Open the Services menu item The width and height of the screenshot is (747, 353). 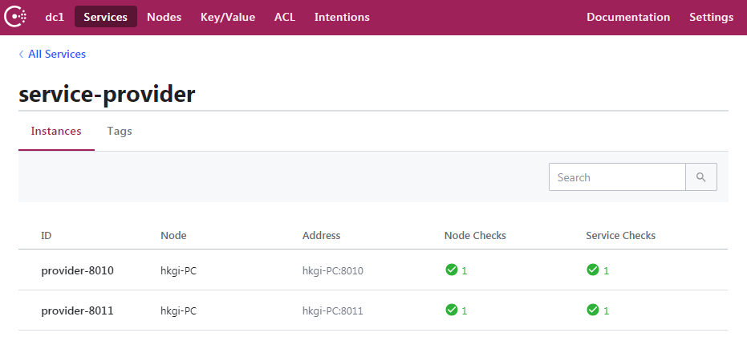pos(106,17)
